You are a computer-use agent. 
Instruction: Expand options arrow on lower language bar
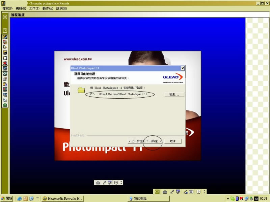204,192
